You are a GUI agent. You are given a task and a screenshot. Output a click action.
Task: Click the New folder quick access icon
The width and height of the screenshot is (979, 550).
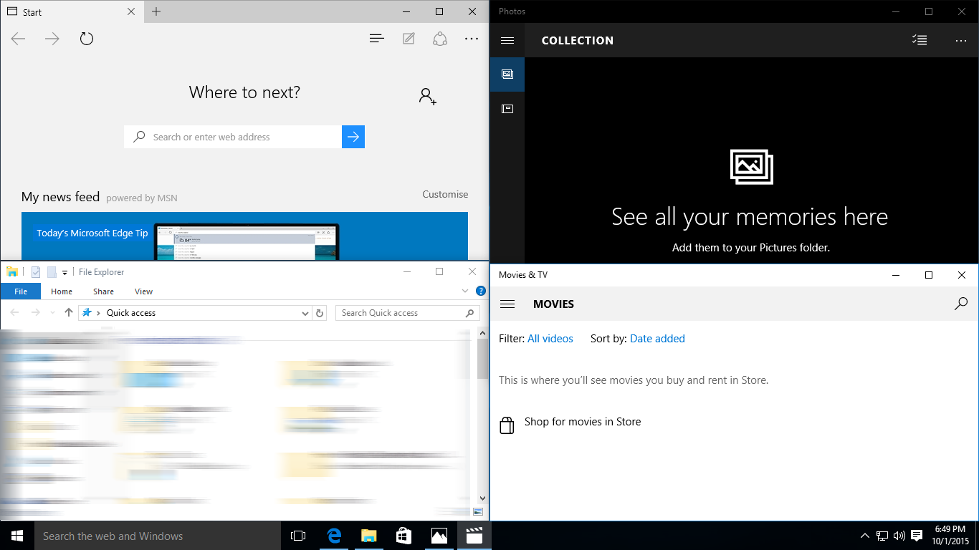point(52,272)
